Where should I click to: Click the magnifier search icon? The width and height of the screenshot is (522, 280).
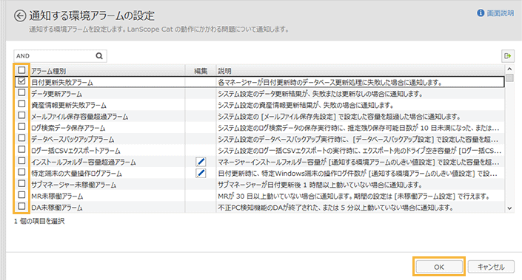(99, 56)
